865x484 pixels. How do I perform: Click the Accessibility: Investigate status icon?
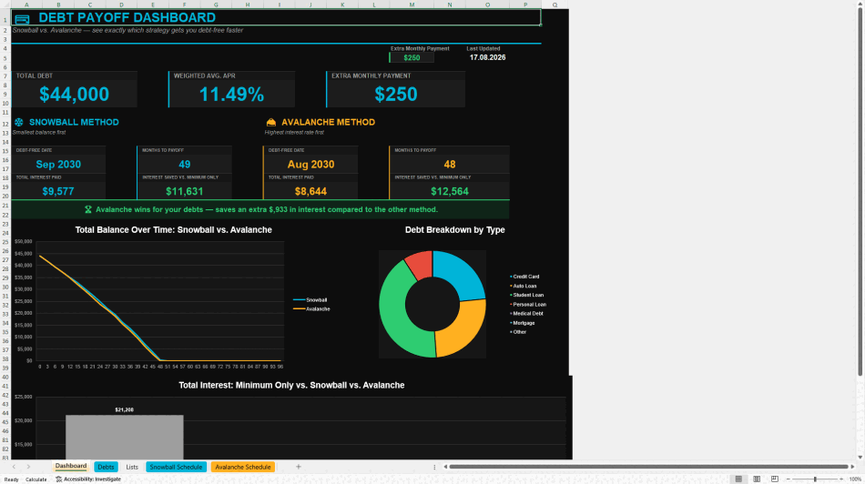click(59, 479)
